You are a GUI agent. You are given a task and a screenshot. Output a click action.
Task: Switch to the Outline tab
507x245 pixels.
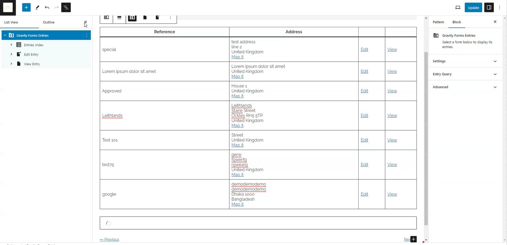click(x=49, y=22)
